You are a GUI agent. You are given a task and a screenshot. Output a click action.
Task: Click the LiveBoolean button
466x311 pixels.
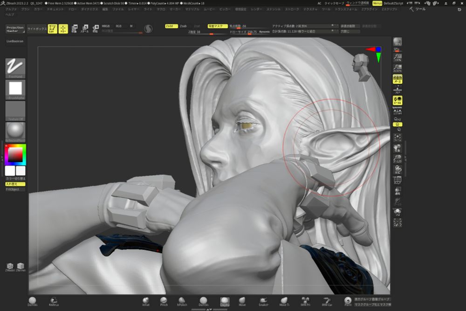click(x=15, y=41)
